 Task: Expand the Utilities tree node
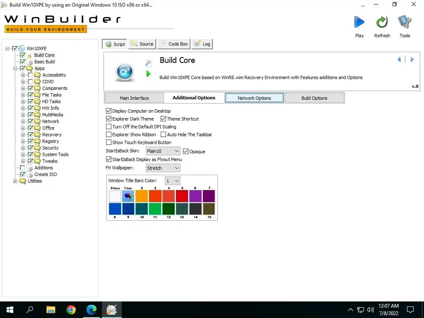(15, 181)
